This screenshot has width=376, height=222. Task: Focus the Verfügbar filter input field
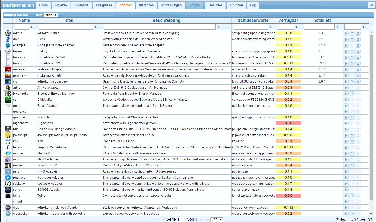(x=286, y=27)
